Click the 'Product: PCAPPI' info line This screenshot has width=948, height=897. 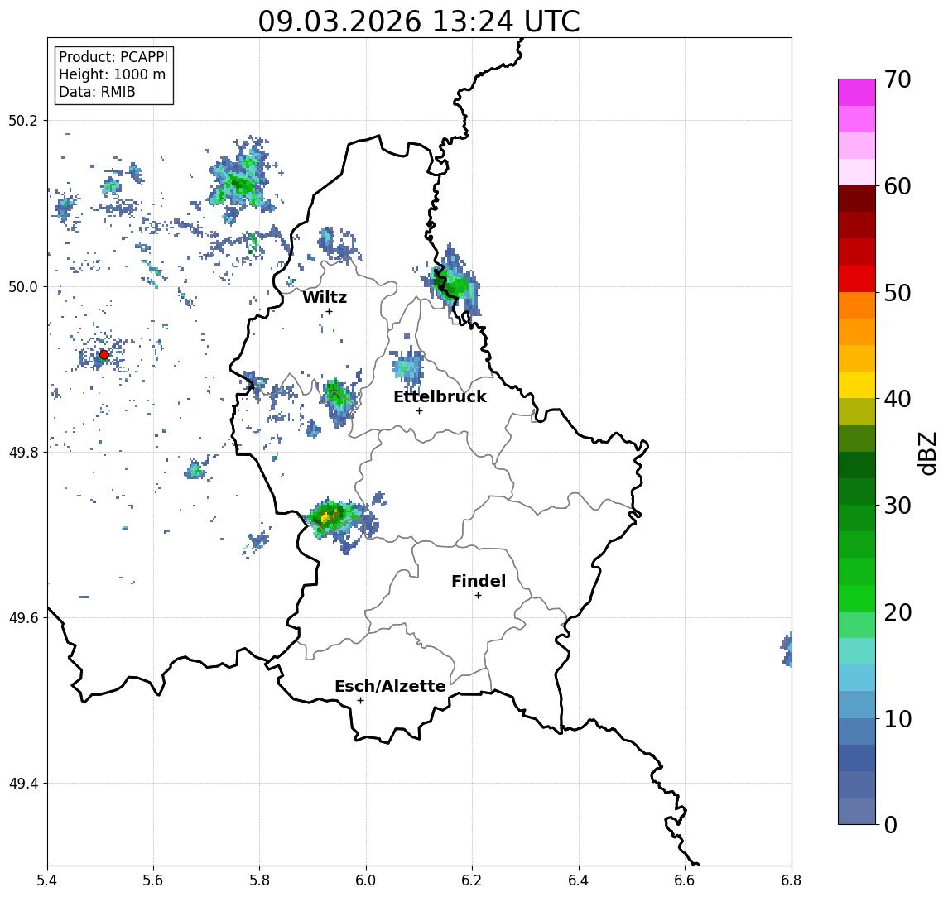click(x=113, y=57)
